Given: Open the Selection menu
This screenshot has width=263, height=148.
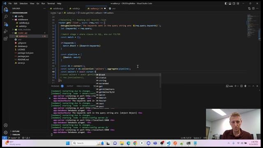Looking at the screenshot, I should (24, 3).
